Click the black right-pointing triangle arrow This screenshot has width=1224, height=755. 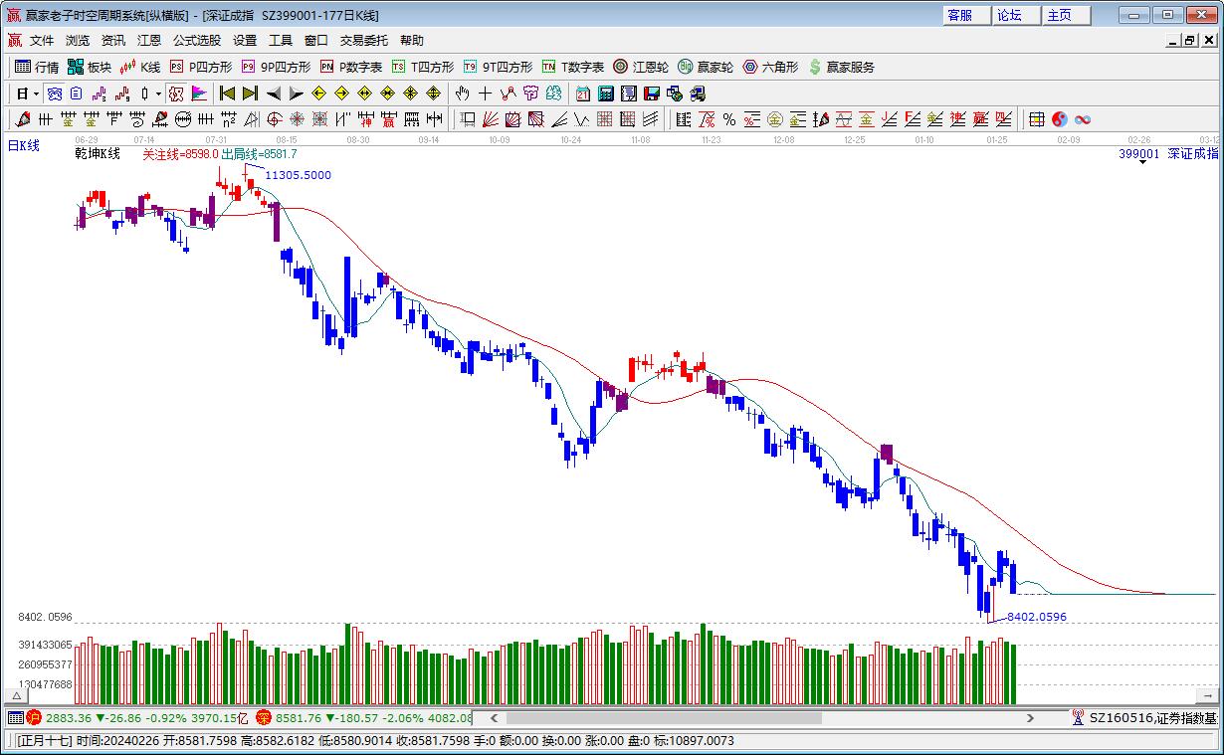pos(297,94)
